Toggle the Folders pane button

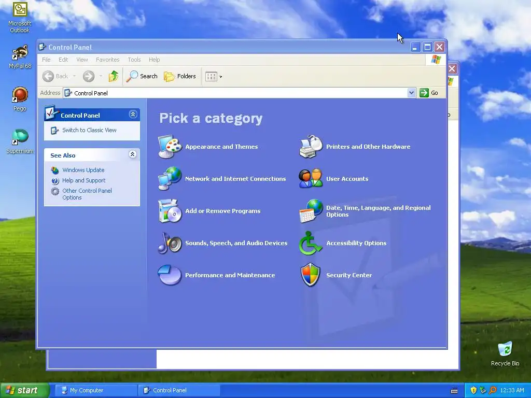tap(180, 76)
